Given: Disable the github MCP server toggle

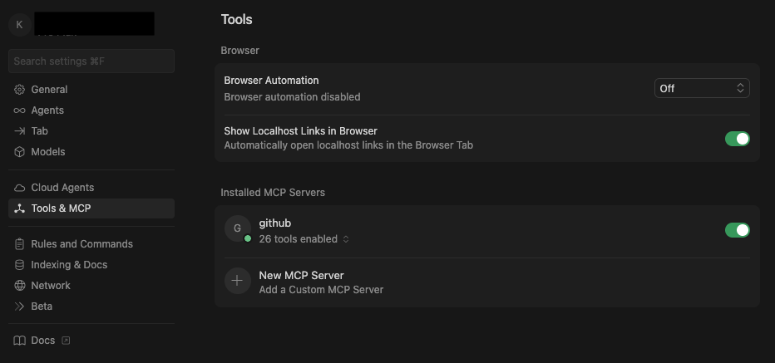Looking at the screenshot, I should coord(737,230).
